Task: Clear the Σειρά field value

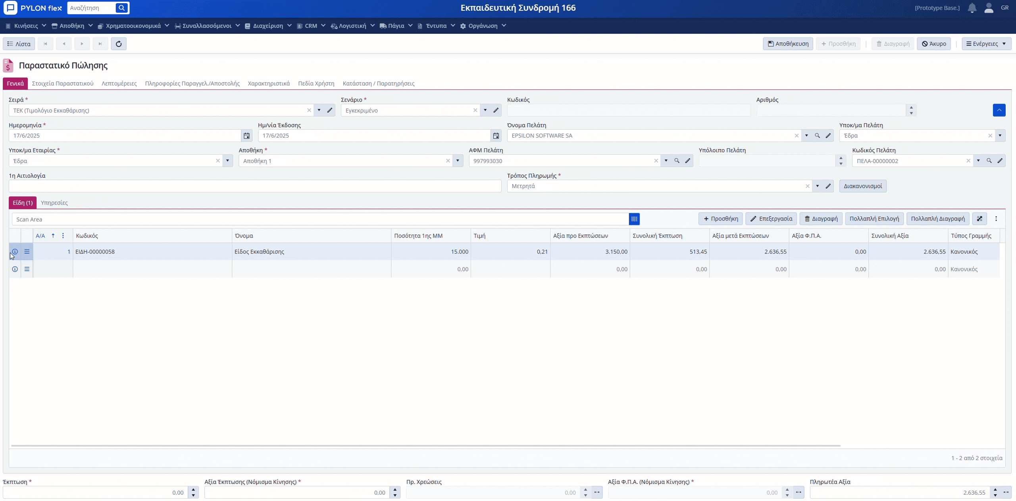Action: coord(309,110)
